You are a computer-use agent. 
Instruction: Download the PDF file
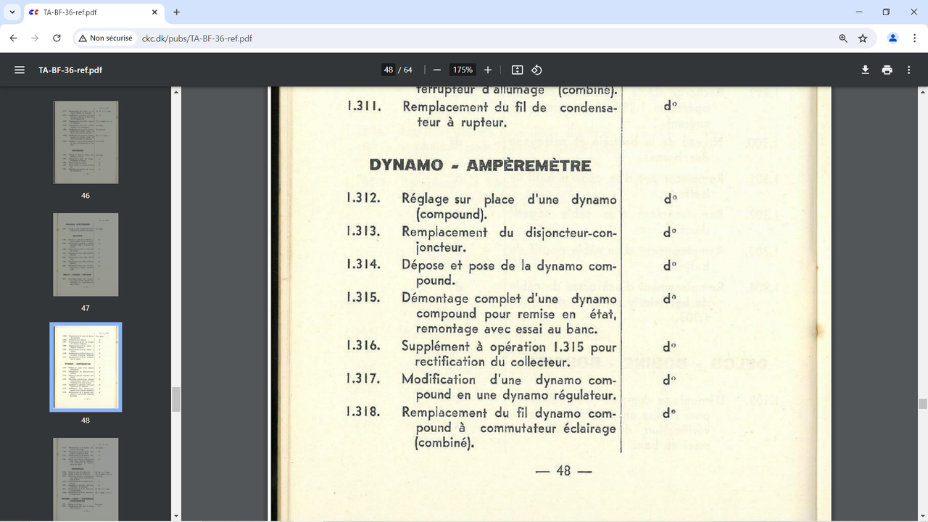pos(865,70)
